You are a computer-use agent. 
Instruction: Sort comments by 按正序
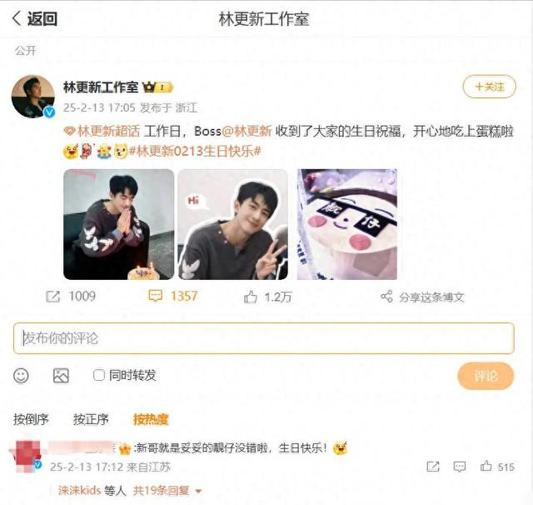point(91,419)
